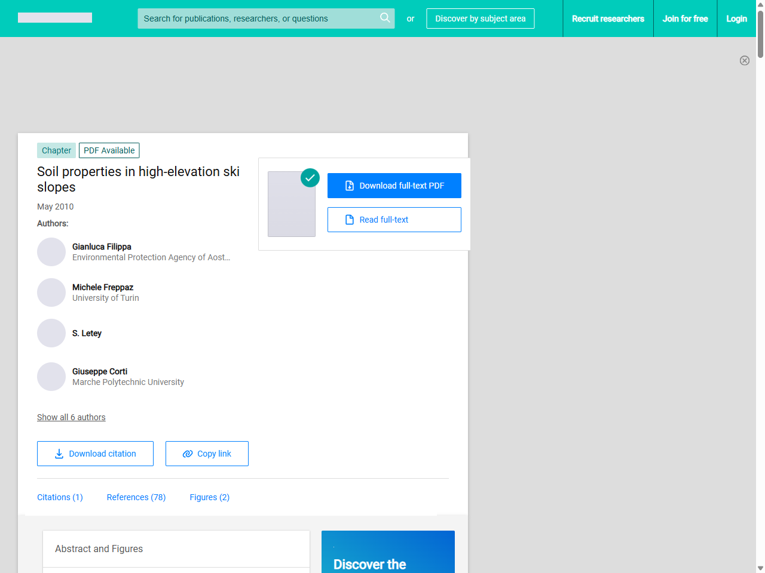
Task: Open Michele Freppaz's avatar
Action: (51, 292)
